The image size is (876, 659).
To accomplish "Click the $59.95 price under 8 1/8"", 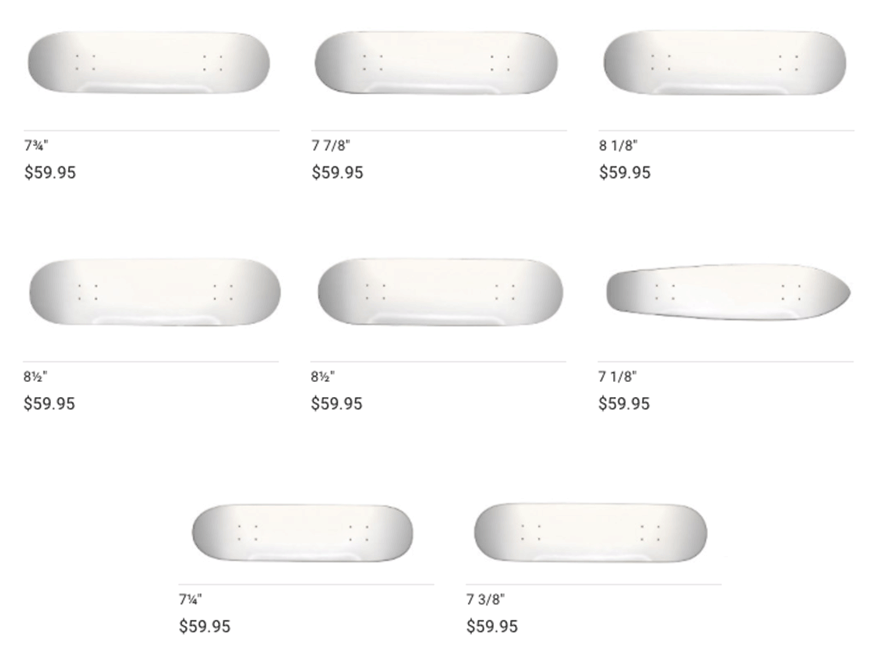I will [625, 173].
